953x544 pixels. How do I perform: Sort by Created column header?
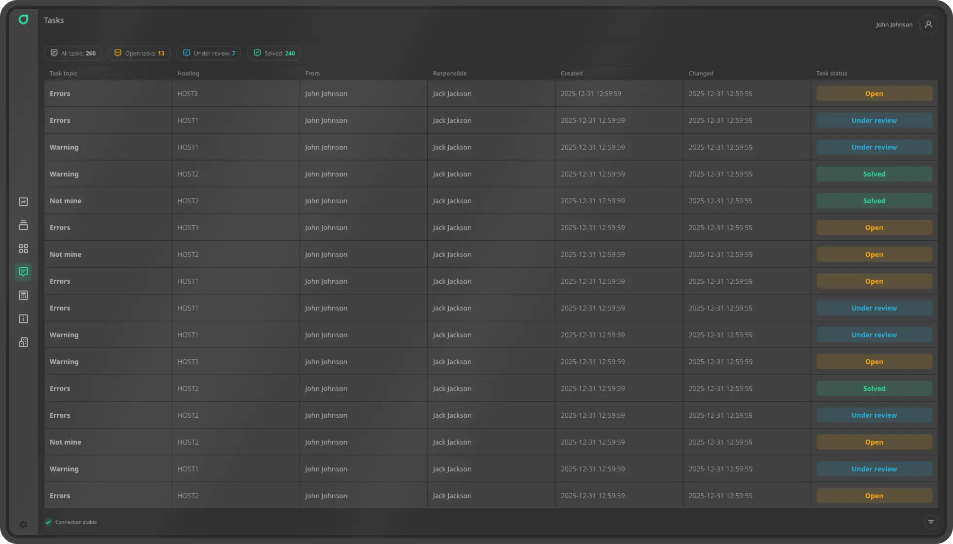click(571, 74)
